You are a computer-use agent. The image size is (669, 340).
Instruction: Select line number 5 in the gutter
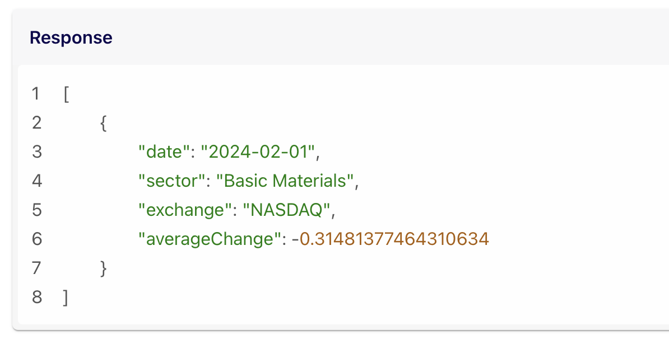pyautogui.click(x=36, y=210)
